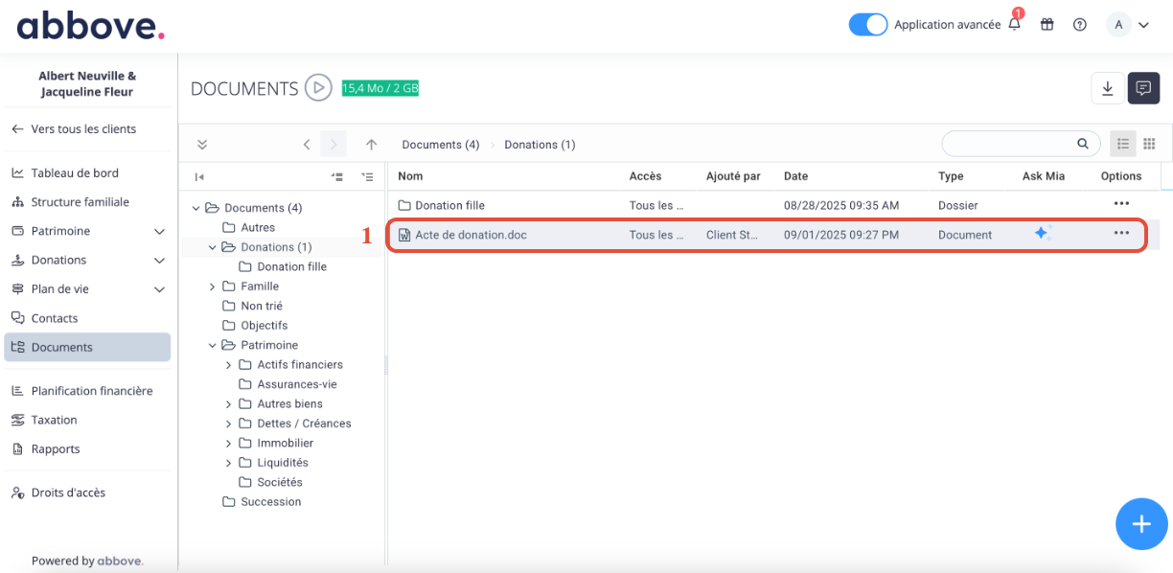Turn off Application avancée switch
Viewport: 1173px width, 573px height.
pos(868,25)
